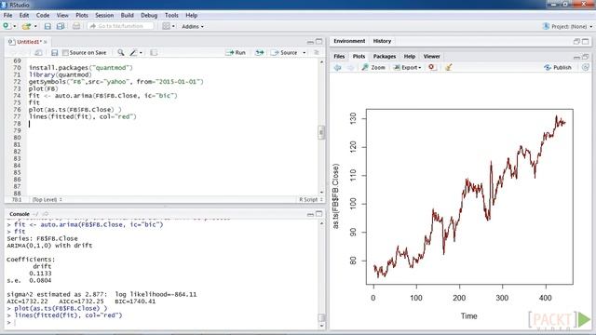This screenshot has width=596, height=335.
Task: Open the Code menu
Action: 43,15
